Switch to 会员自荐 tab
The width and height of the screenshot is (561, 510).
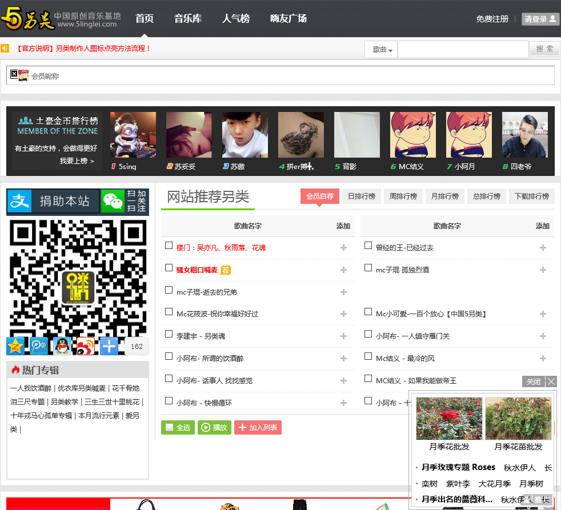[x=320, y=196]
